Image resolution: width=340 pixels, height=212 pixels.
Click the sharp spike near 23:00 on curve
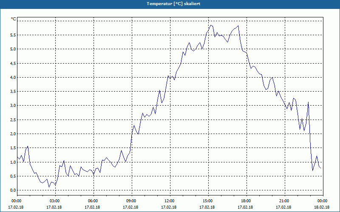tap(308, 102)
